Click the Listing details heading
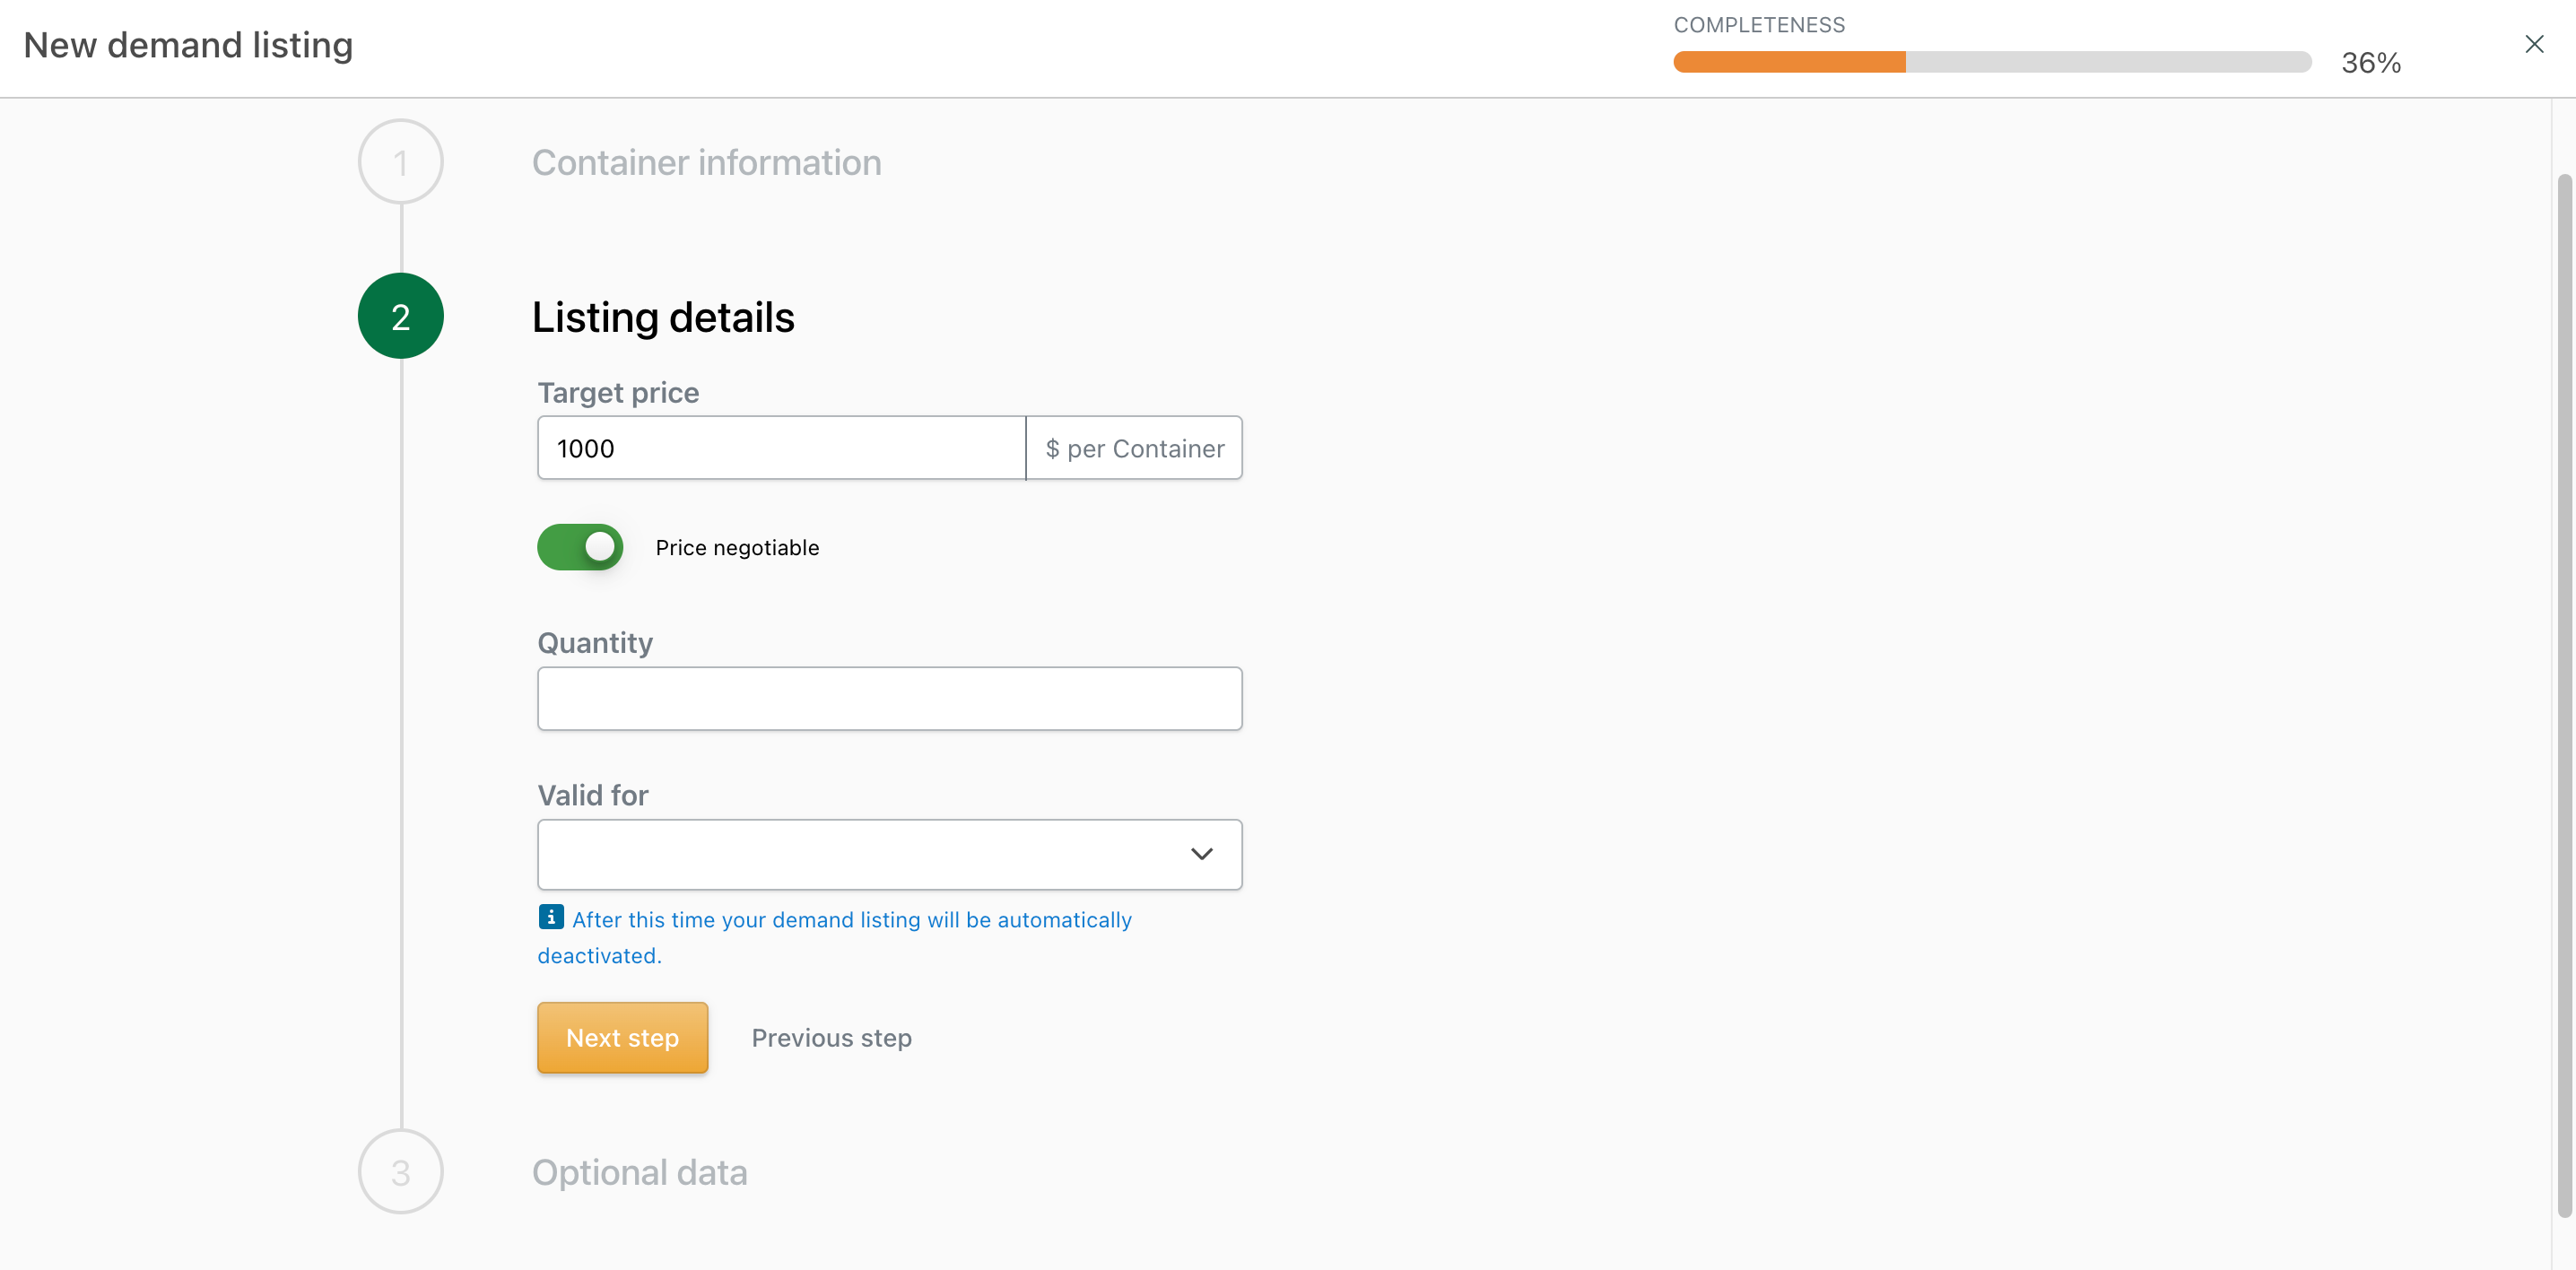2576x1270 pixels. [x=663, y=318]
